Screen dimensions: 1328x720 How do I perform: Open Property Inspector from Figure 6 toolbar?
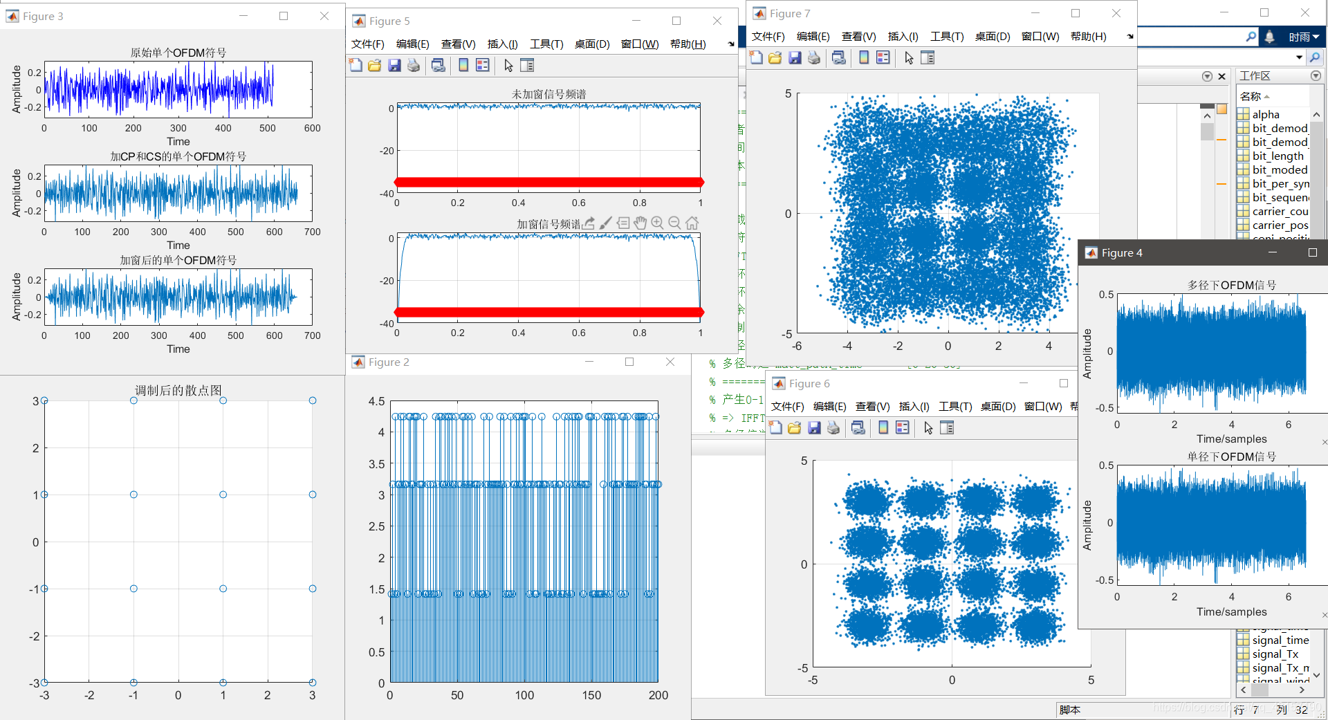pyautogui.click(x=947, y=427)
